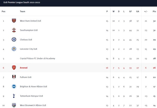Open Southampton U18 team page
Viewport: 157px width, 108px height.
coord(29,30)
